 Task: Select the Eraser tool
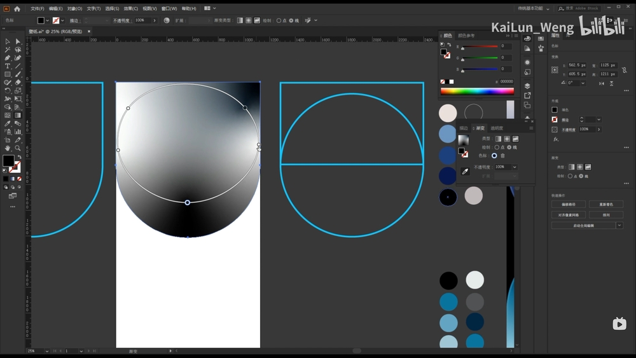[x=18, y=82]
